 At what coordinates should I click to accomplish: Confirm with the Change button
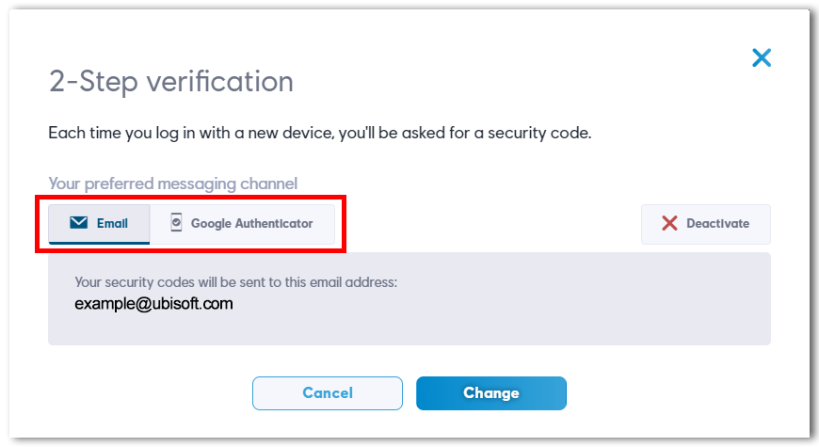(x=491, y=393)
